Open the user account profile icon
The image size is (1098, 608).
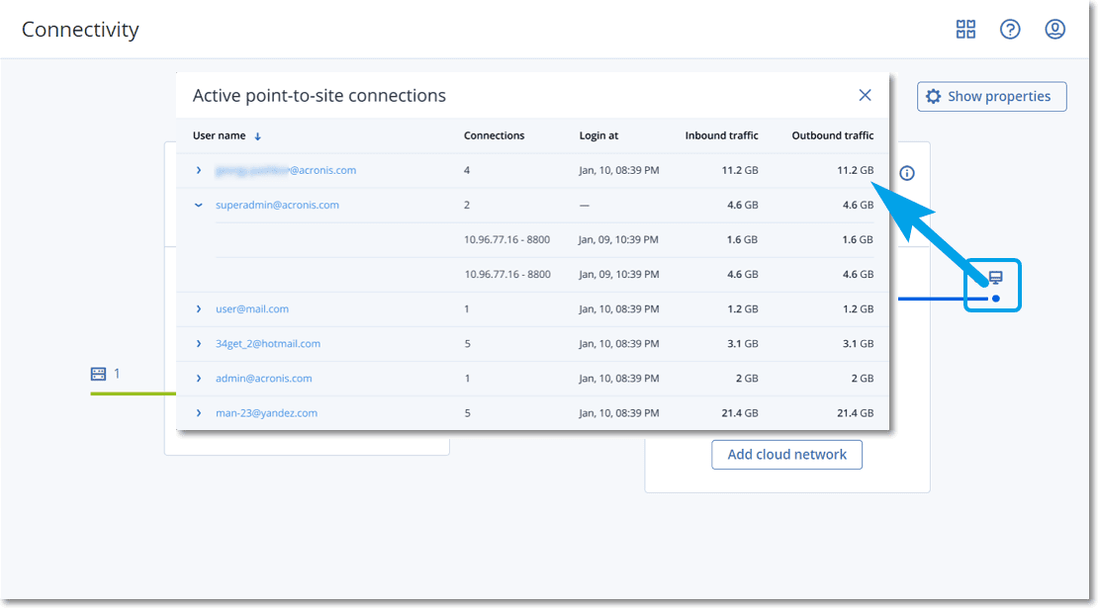click(1055, 30)
